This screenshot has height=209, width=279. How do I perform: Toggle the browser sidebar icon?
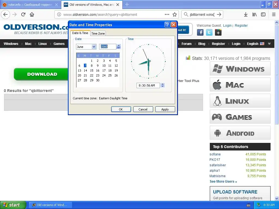263,14
